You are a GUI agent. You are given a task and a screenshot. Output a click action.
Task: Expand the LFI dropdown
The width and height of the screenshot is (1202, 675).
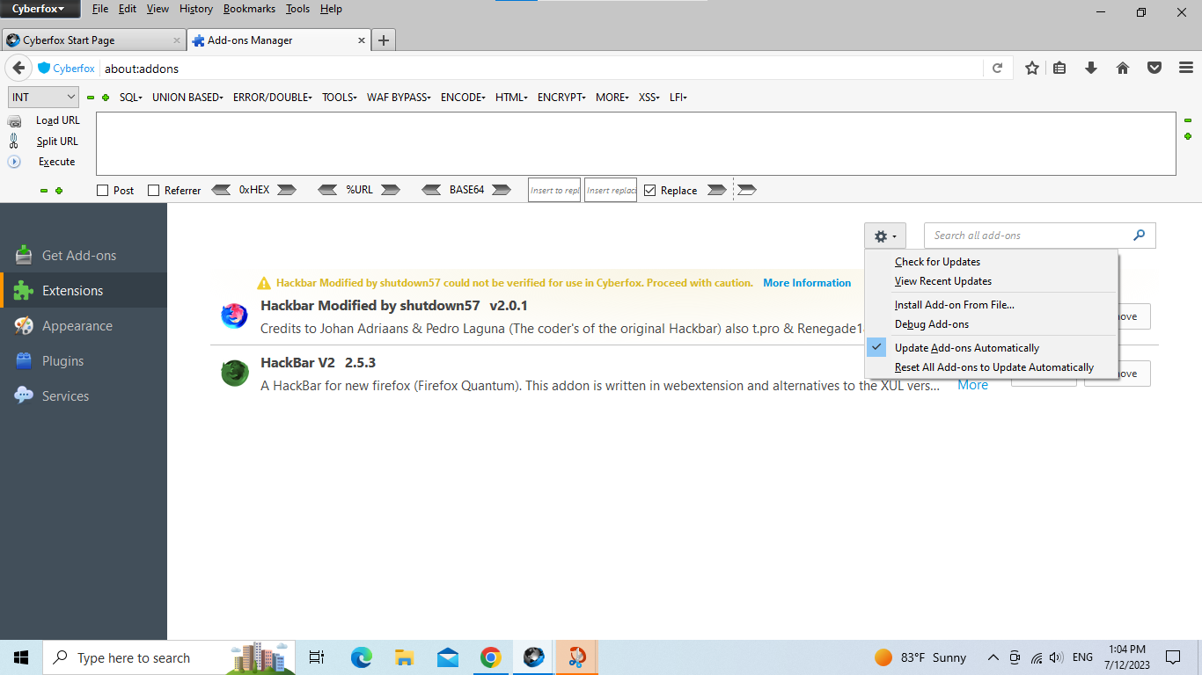pyautogui.click(x=678, y=98)
